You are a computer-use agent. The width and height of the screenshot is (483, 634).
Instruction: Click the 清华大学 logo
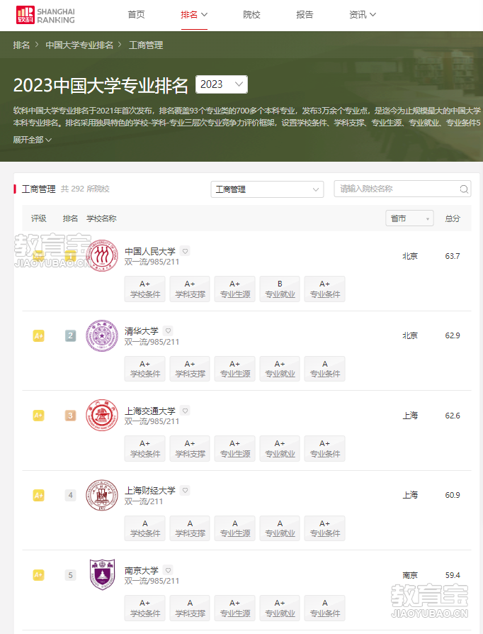(102, 335)
